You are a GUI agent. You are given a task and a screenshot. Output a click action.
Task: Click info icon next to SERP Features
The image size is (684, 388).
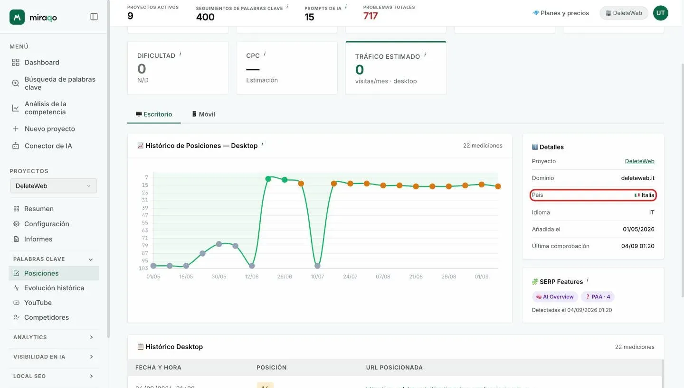[588, 280]
